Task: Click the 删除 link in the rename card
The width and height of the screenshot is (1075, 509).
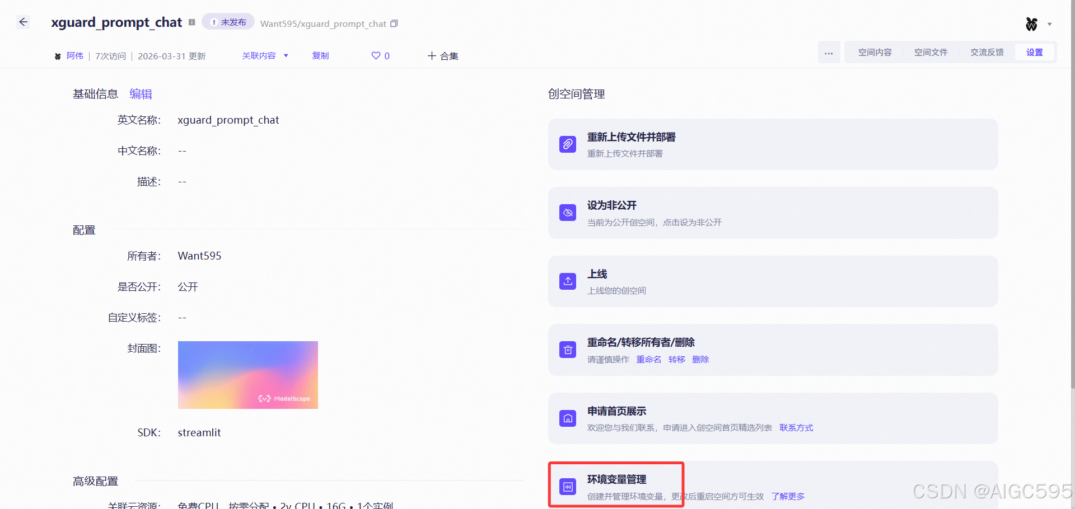Action: click(700, 359)
